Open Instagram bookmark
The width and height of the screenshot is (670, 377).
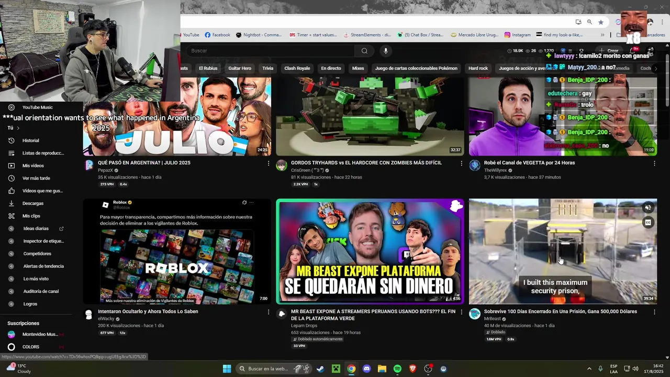pos(518,35)
